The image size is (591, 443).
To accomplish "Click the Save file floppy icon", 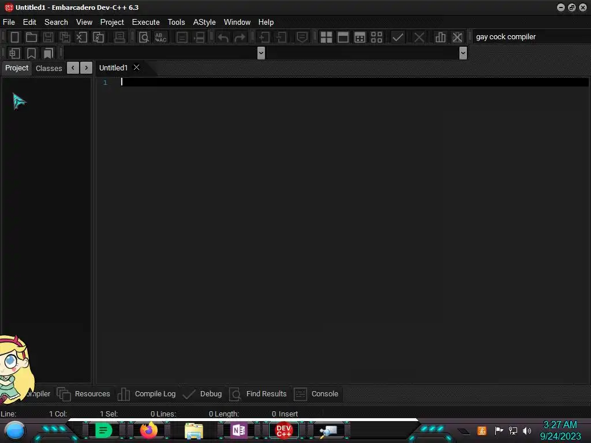I will point(48,37).
